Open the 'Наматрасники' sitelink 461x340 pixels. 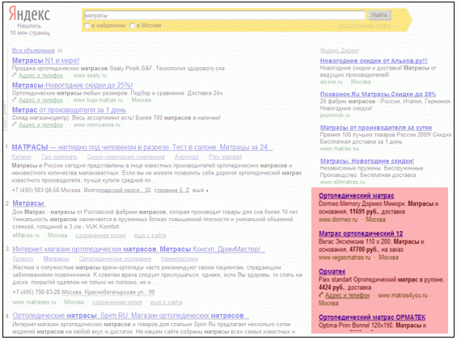pyautogui.click(x=180, y=259)
